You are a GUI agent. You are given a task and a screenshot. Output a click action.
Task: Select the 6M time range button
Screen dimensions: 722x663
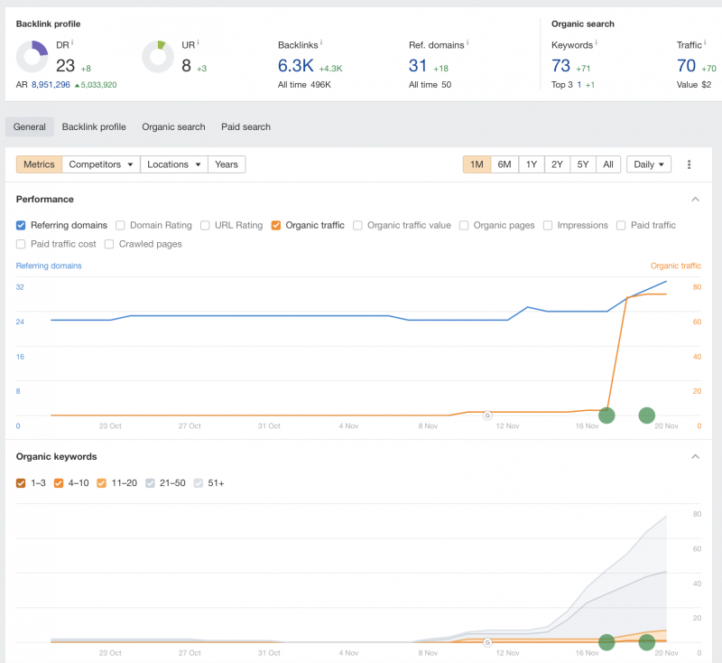[x=504, y=164]
